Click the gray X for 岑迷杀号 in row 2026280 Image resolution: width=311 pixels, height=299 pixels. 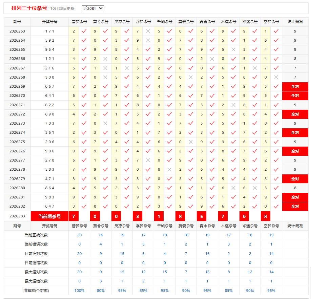[255, 188]
